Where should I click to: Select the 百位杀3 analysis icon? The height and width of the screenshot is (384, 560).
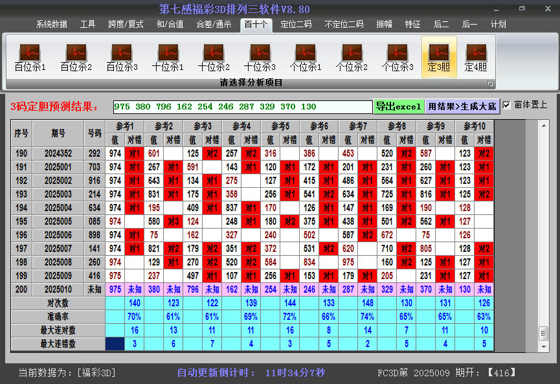(x=122, y=57)
